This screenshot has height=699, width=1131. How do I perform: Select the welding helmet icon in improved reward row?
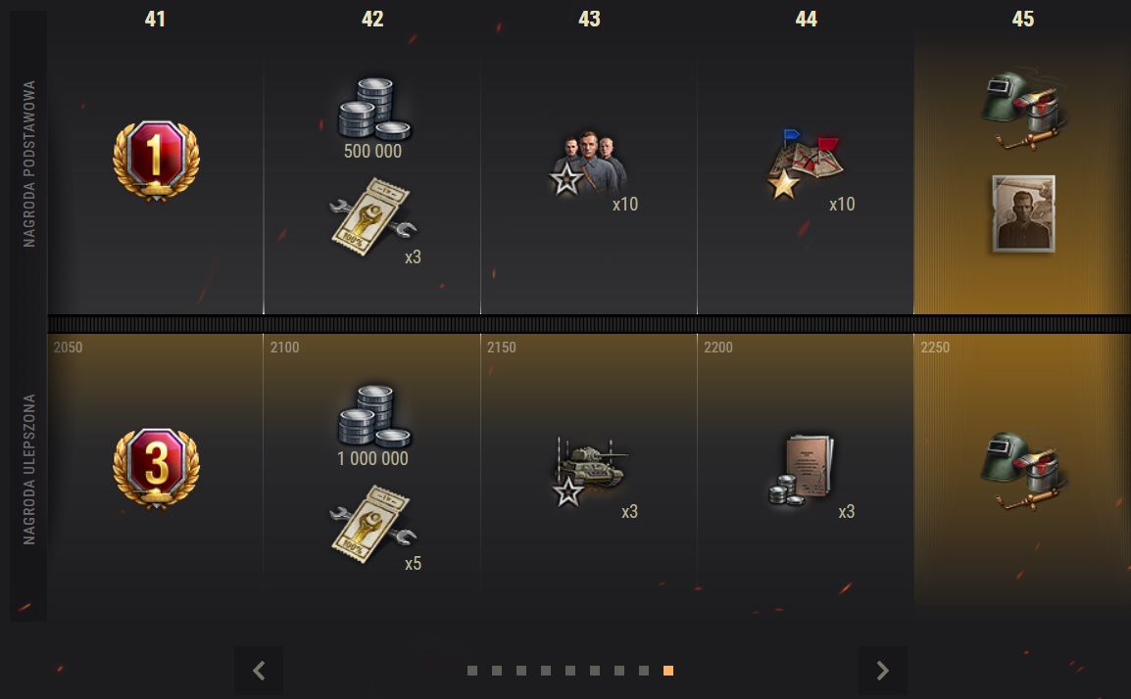[1023, 471]
